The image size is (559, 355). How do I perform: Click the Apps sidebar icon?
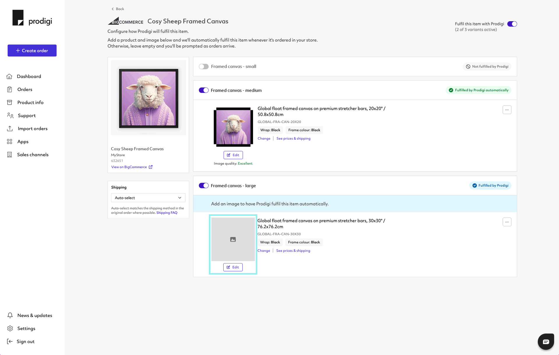pyautogui.click(x=9, y=142)
